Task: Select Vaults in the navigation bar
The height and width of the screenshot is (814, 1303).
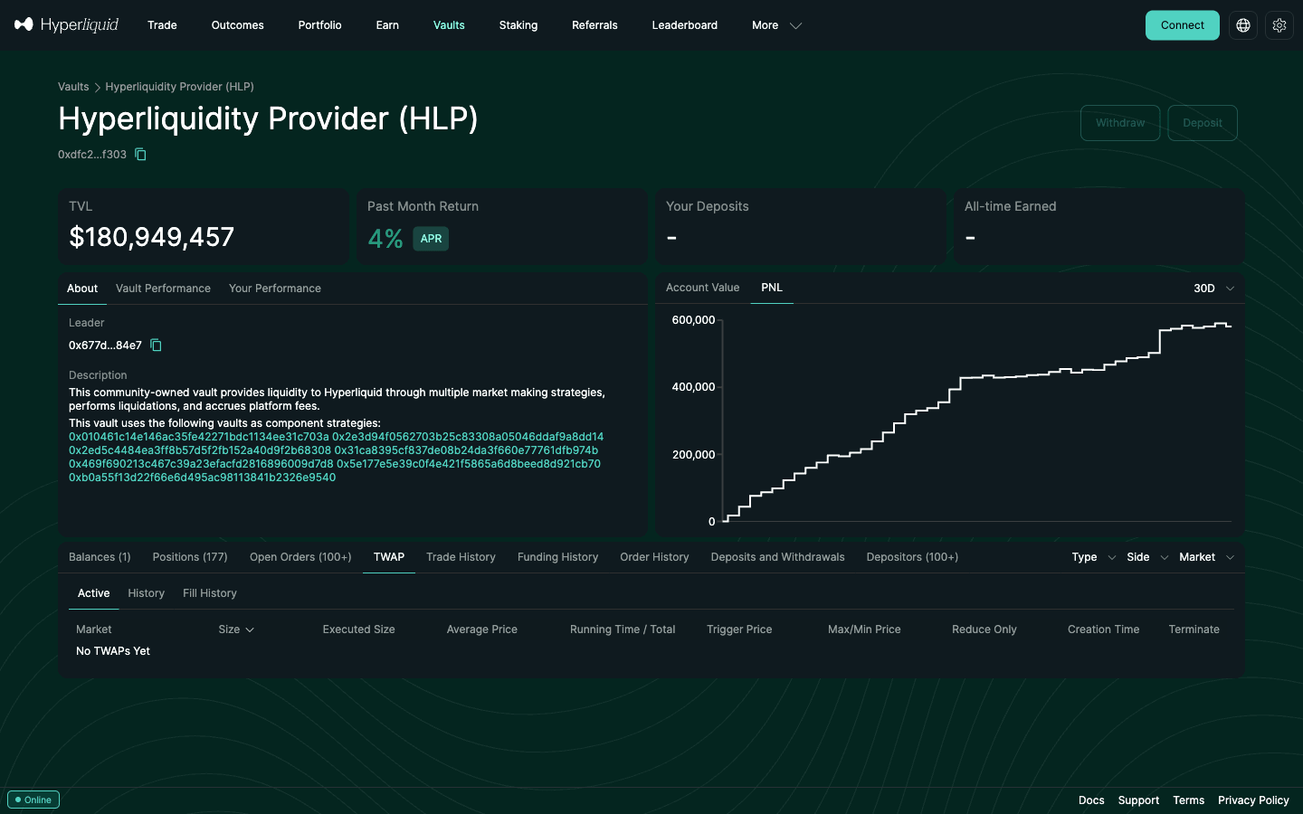Action: (449, 25)
